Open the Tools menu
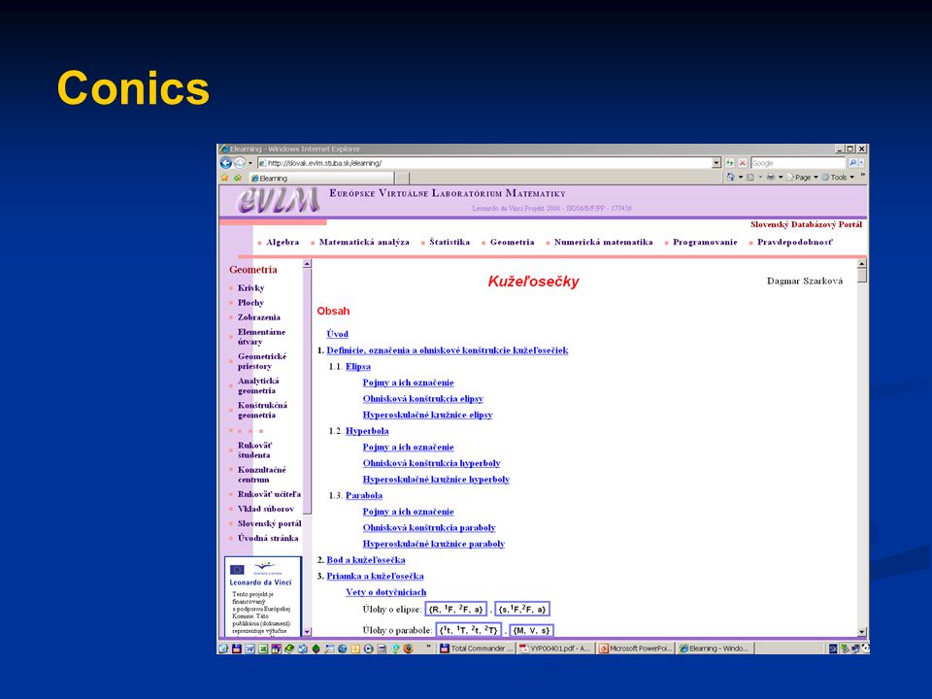 pyautogui.click(x=838, y=177)
